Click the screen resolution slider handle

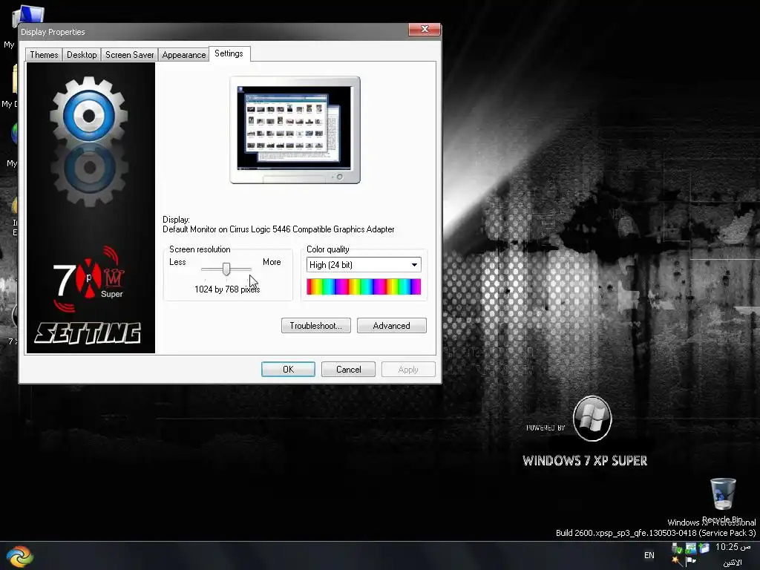(226, 269)
